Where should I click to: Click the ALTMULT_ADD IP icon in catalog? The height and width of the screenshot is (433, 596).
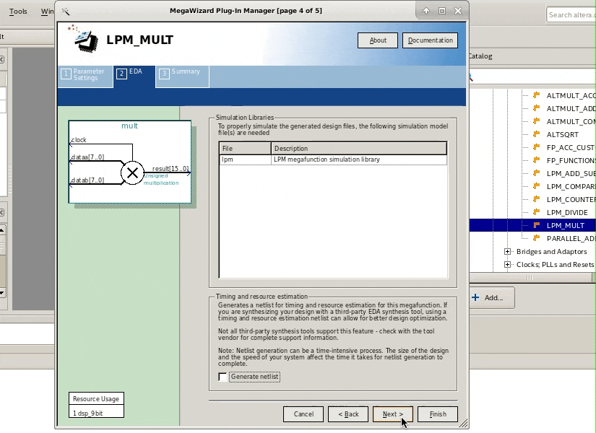[537, 108]
